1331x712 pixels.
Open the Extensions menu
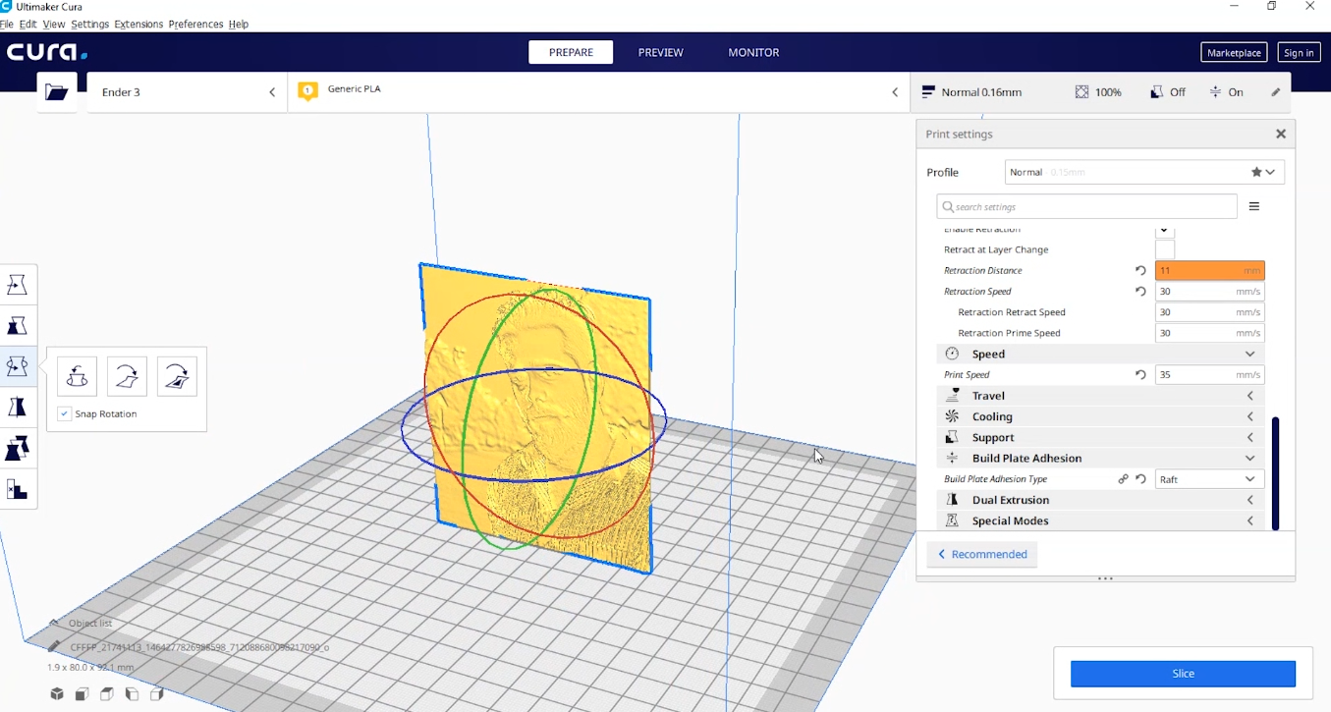(x=139, y=24)
